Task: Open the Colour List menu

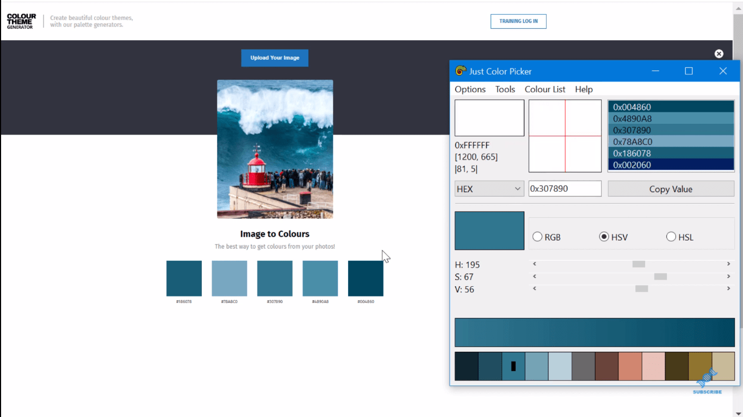Action: tap(545, 89)
